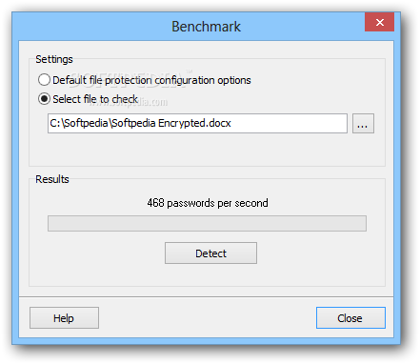Focus the file path input field
The image size is (420, 364).
[197, 123]
